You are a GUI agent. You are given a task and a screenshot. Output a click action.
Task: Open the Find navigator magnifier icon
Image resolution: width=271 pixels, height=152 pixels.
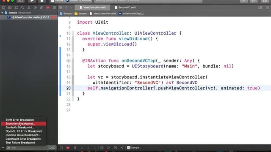pos(22,8)
